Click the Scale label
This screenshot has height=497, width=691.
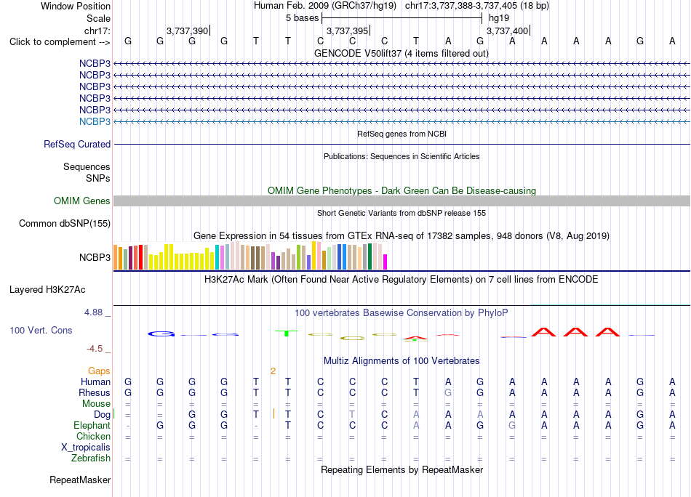(98, 18)
